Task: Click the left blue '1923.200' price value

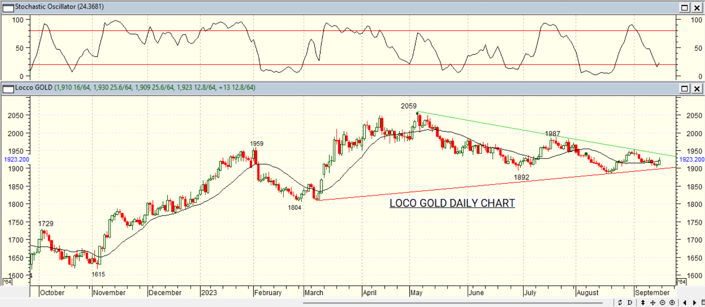Action: (x=17, y=160)
